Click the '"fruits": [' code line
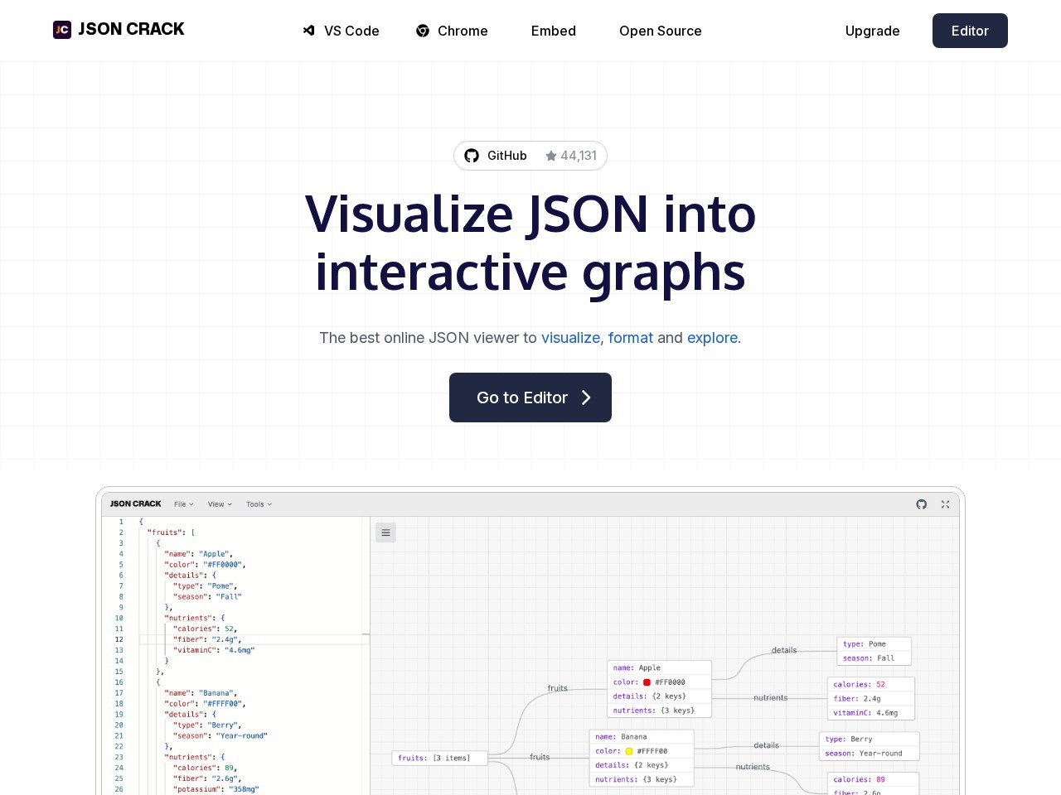1061x795 pixels. pyautogui.click(x=171, y=532)
